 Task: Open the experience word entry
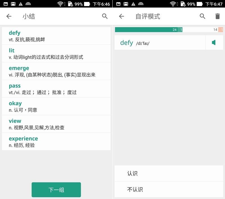[56, 142]
